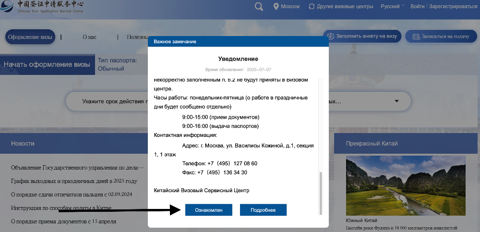480x232 pixels.
Task: Click the refresh icon for other visa centers
Action: click(312, 7)
